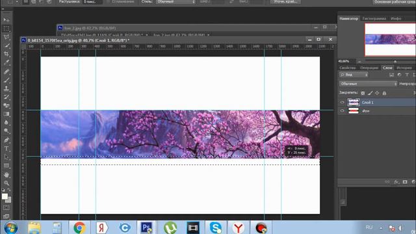Switch to the История tab
This screenshot has width=416, height=234.
pyautogui.click(x=404, y=68)
